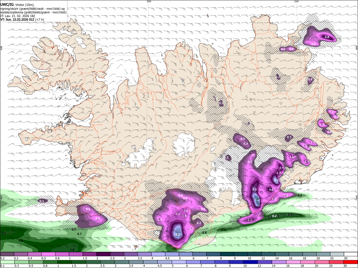Click the 3.1 snowfall value
Viewport: 358px width, 268px height.
click(281, 168)
